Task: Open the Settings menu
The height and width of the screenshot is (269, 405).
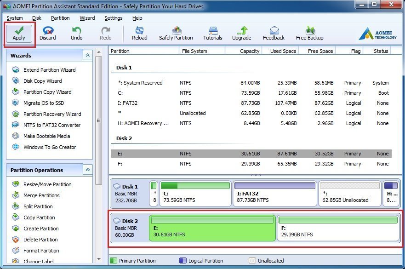Action: click(x=114, y=18)
